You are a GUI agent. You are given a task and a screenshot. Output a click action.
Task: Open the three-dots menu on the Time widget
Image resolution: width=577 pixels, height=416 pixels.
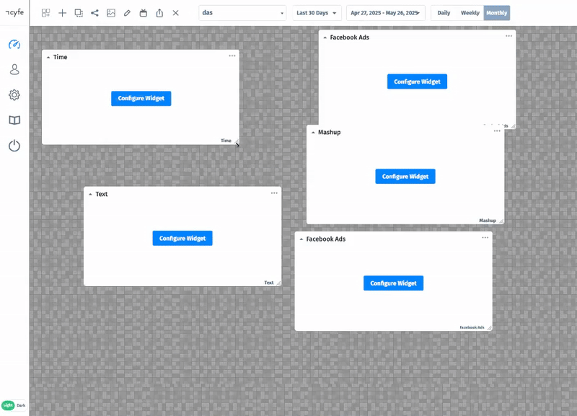point(232,56)
